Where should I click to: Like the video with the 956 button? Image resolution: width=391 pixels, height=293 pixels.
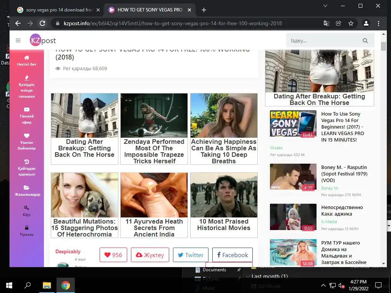pos(113,255)
